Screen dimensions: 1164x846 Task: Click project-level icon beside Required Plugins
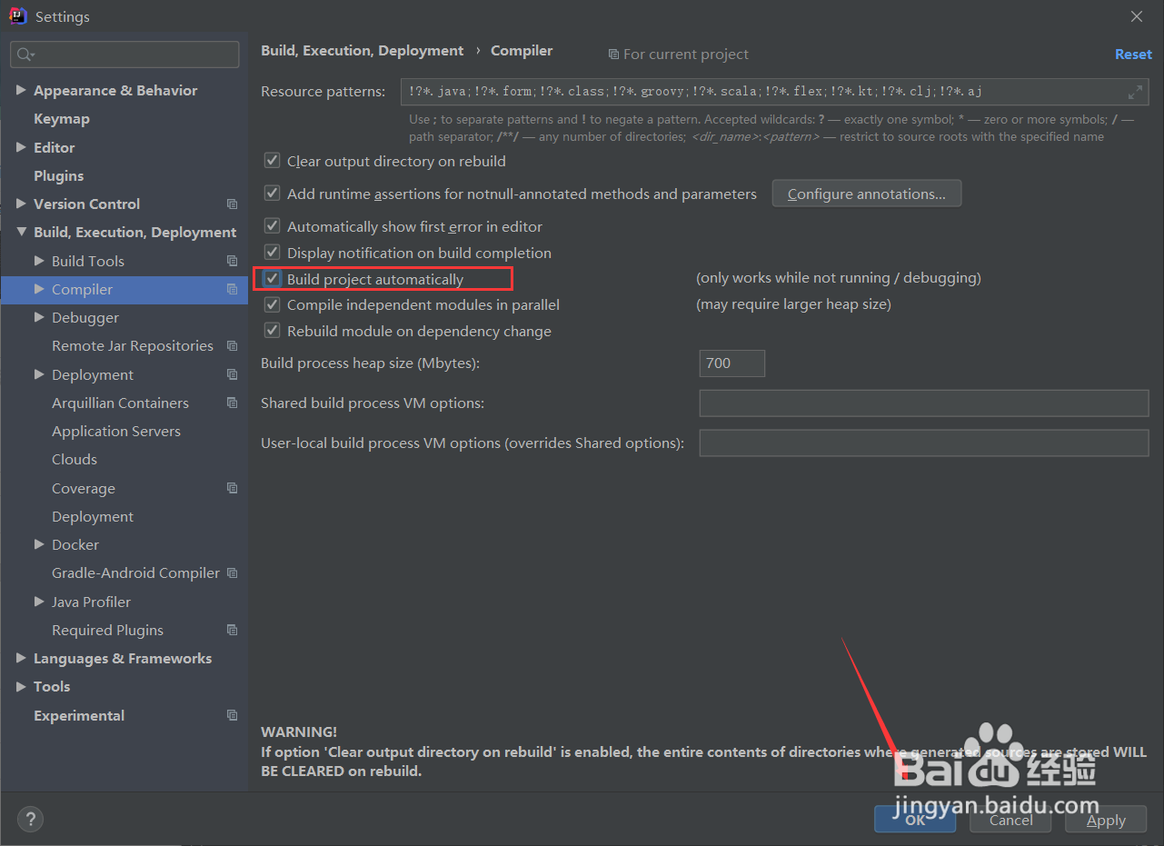[x=232, y=630]
